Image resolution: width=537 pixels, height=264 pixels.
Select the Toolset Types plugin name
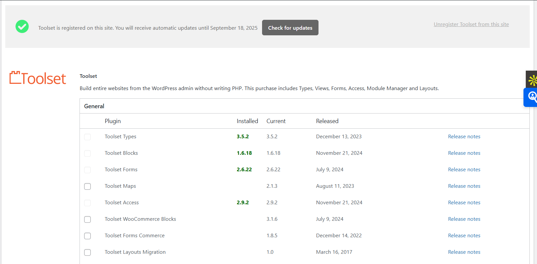[120, 137]
